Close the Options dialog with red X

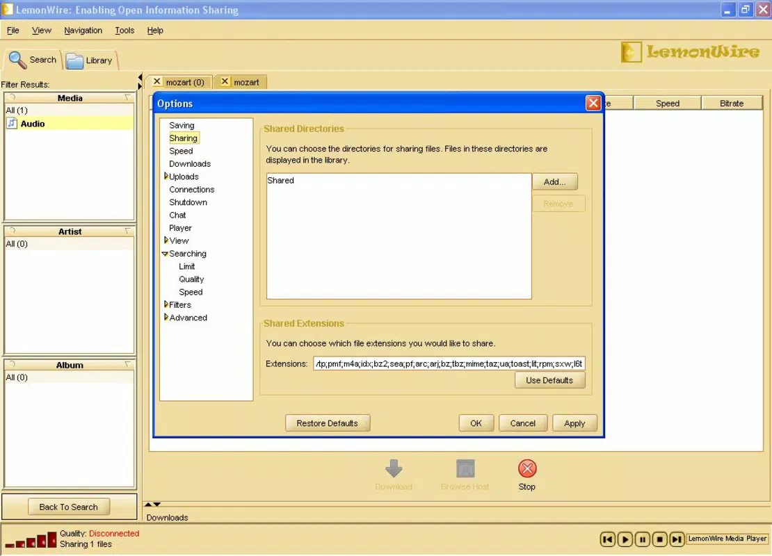tap(593, 104)
